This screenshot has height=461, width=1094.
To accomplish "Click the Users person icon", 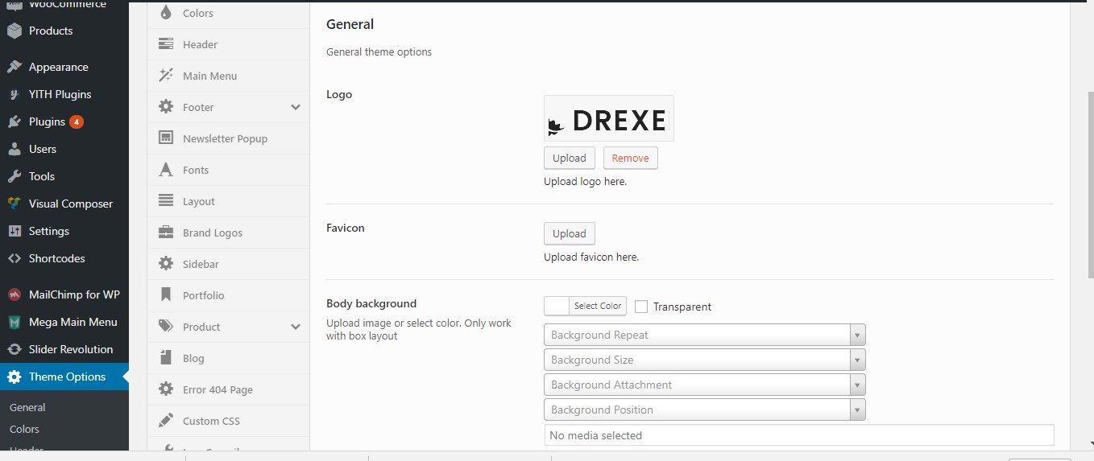I will pyautogui.click(x=15, y=149).
